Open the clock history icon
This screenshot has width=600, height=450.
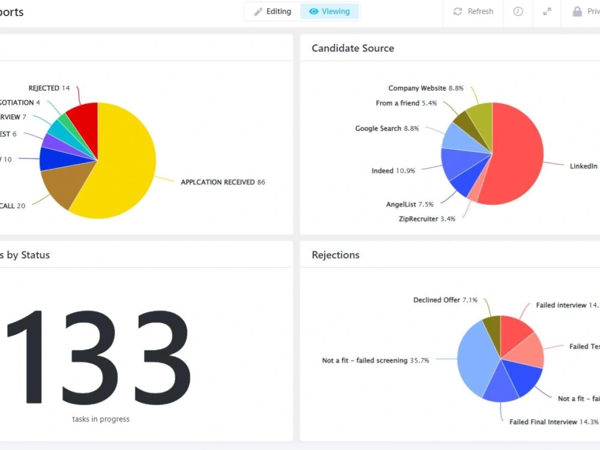tap(518, 11)
